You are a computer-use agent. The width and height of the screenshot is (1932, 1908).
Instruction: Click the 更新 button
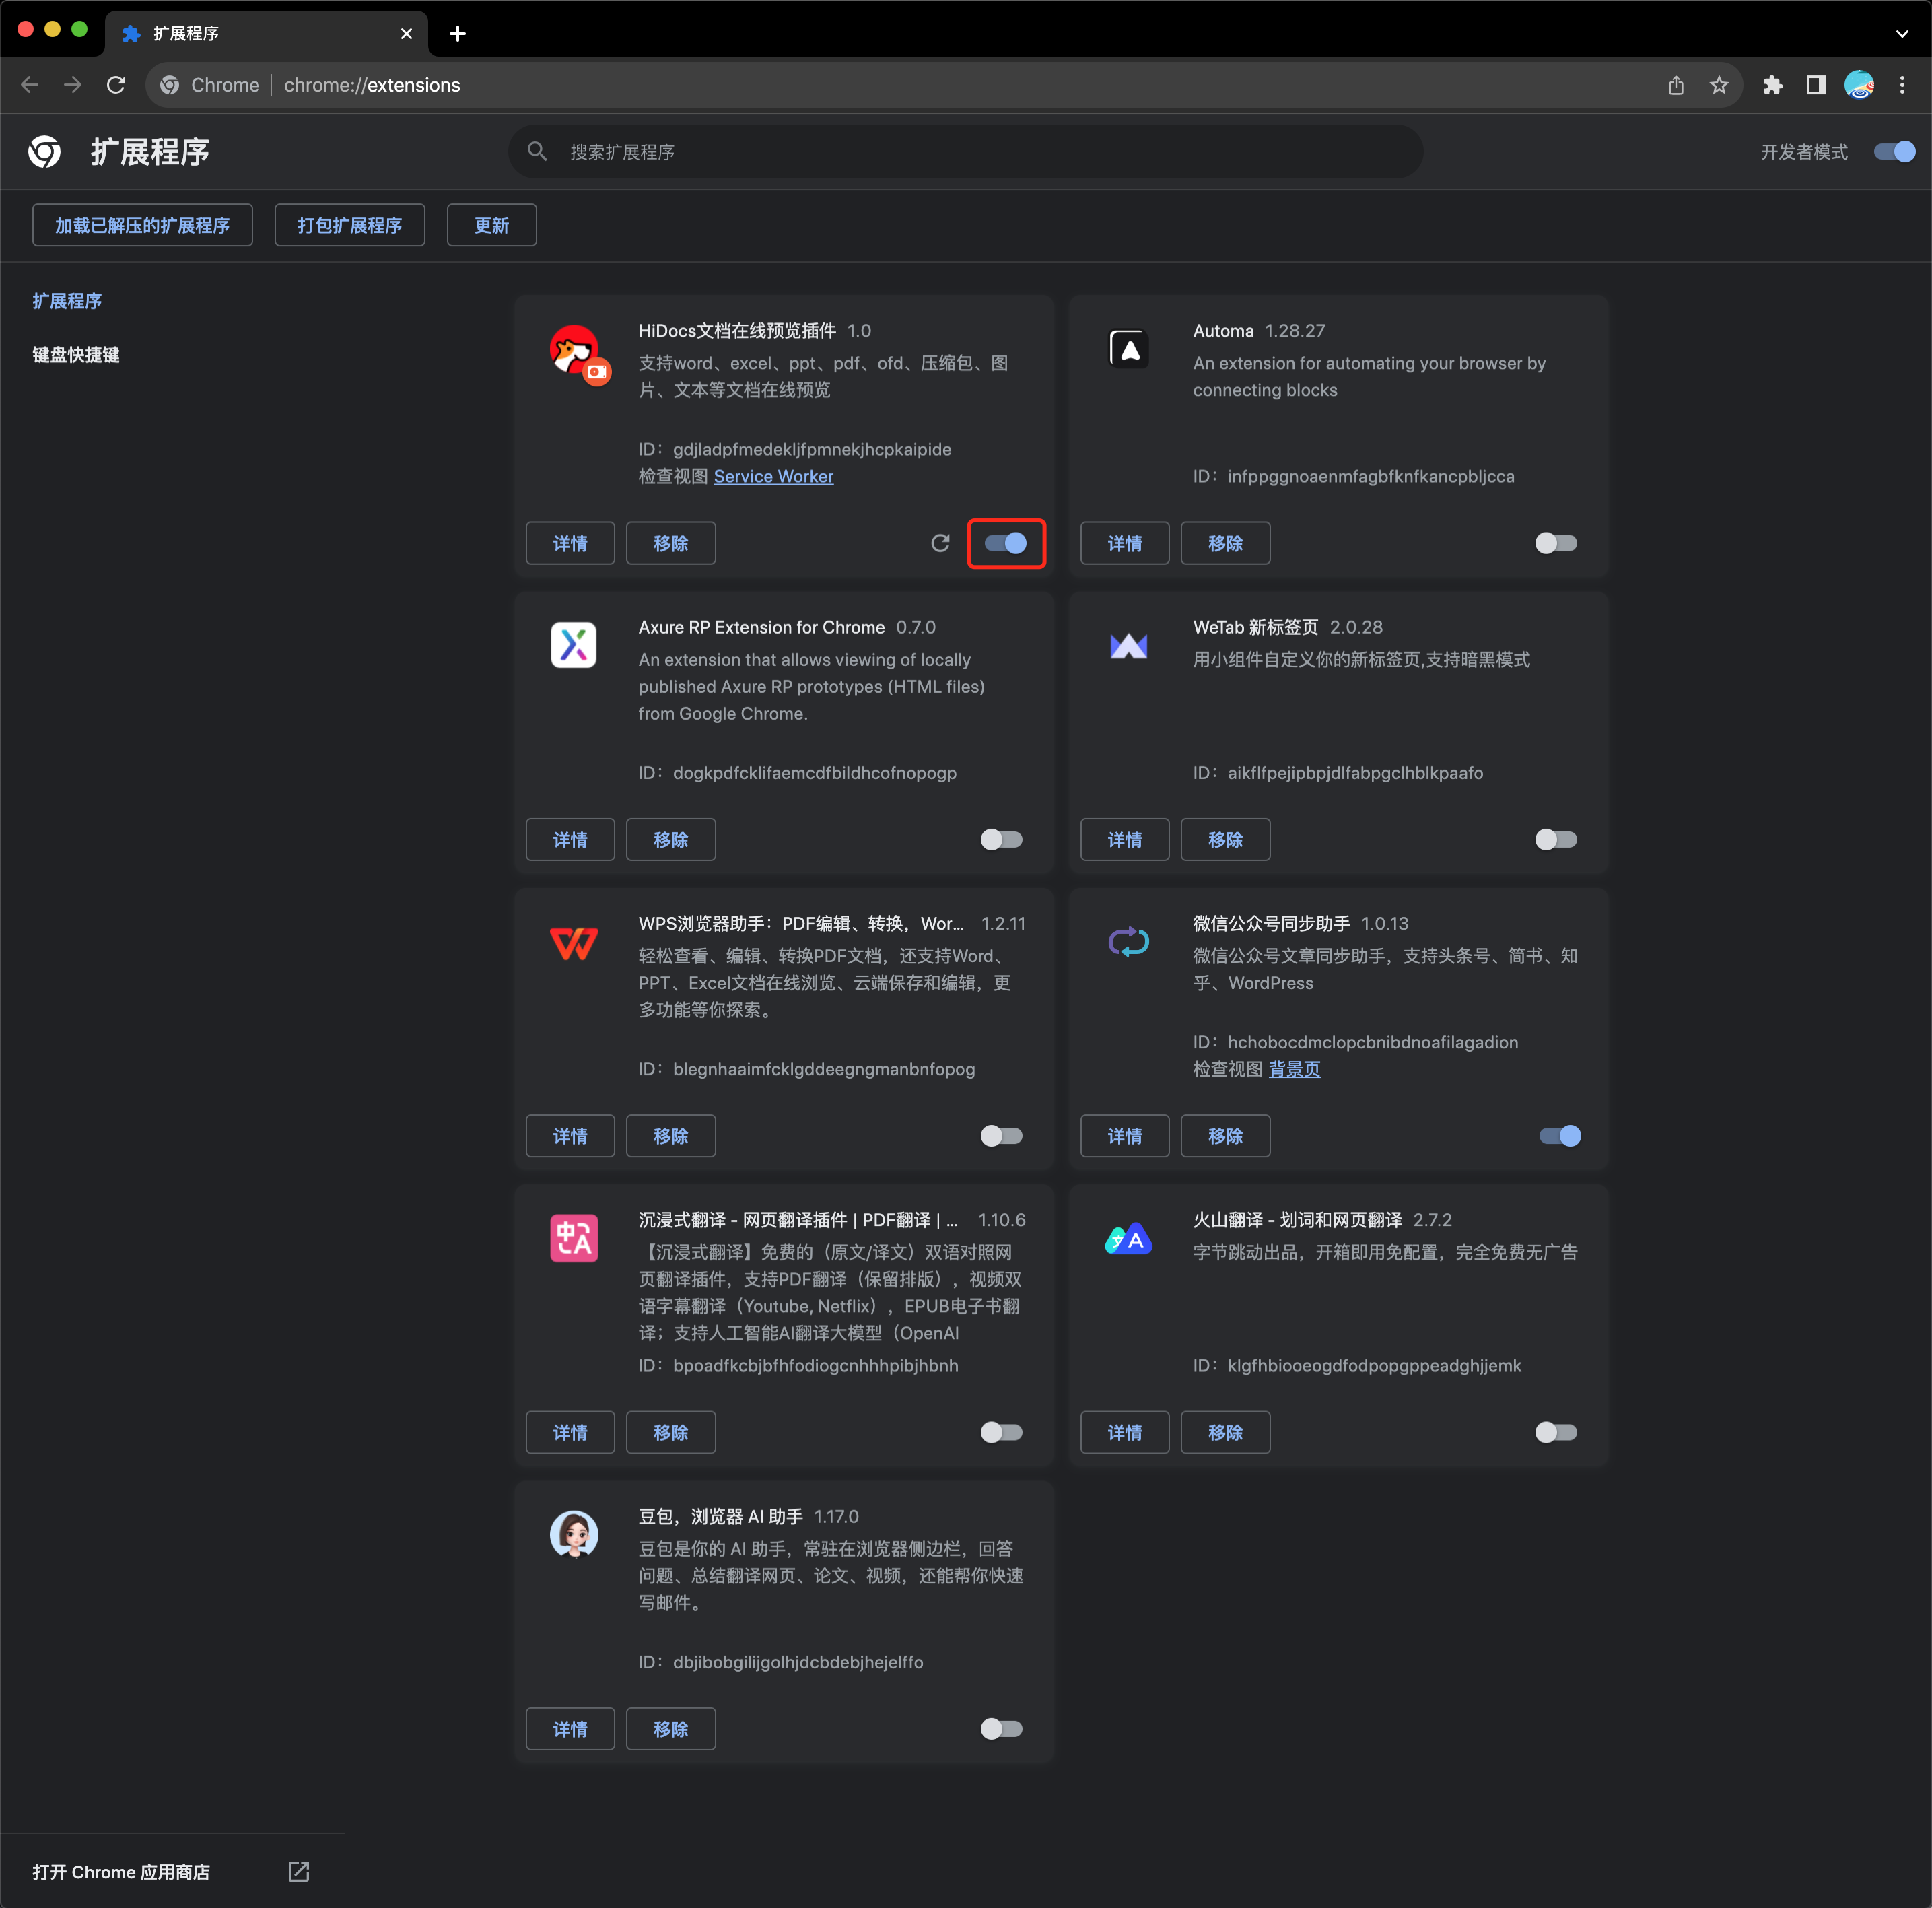492,225
